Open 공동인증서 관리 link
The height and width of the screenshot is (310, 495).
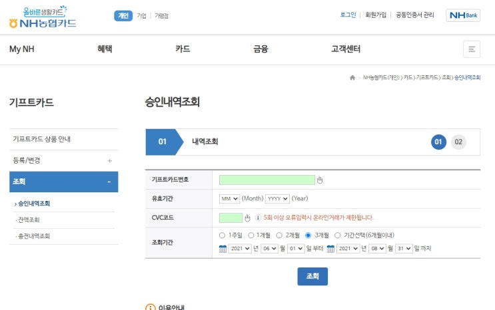coord(415,15)
